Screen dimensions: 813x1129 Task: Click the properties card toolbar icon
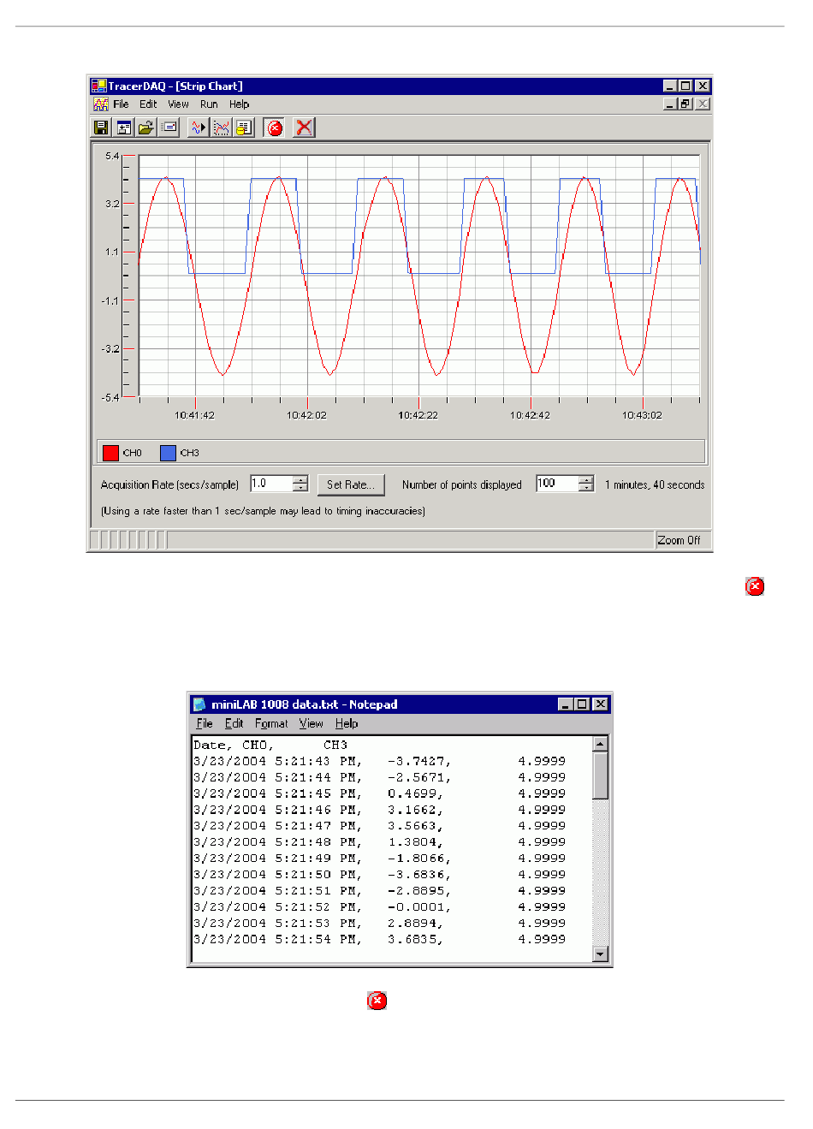[169, 128]
